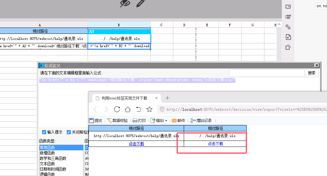Open new browser tab with plus button
The height and width of the screenshot is (176, 327).
167,98
